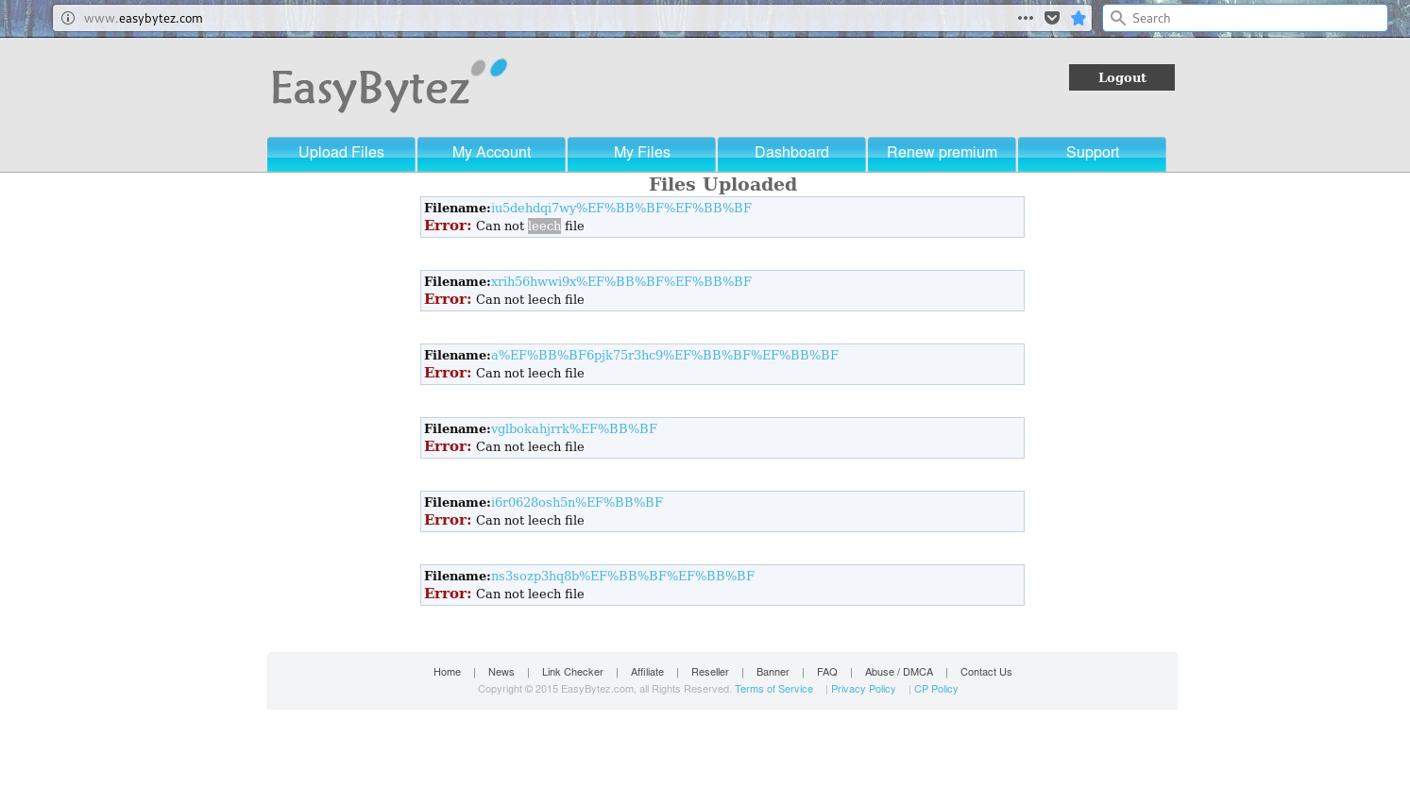Go to the My Account tab
The image size is (1410, 787).
click(x=491, y=154)
